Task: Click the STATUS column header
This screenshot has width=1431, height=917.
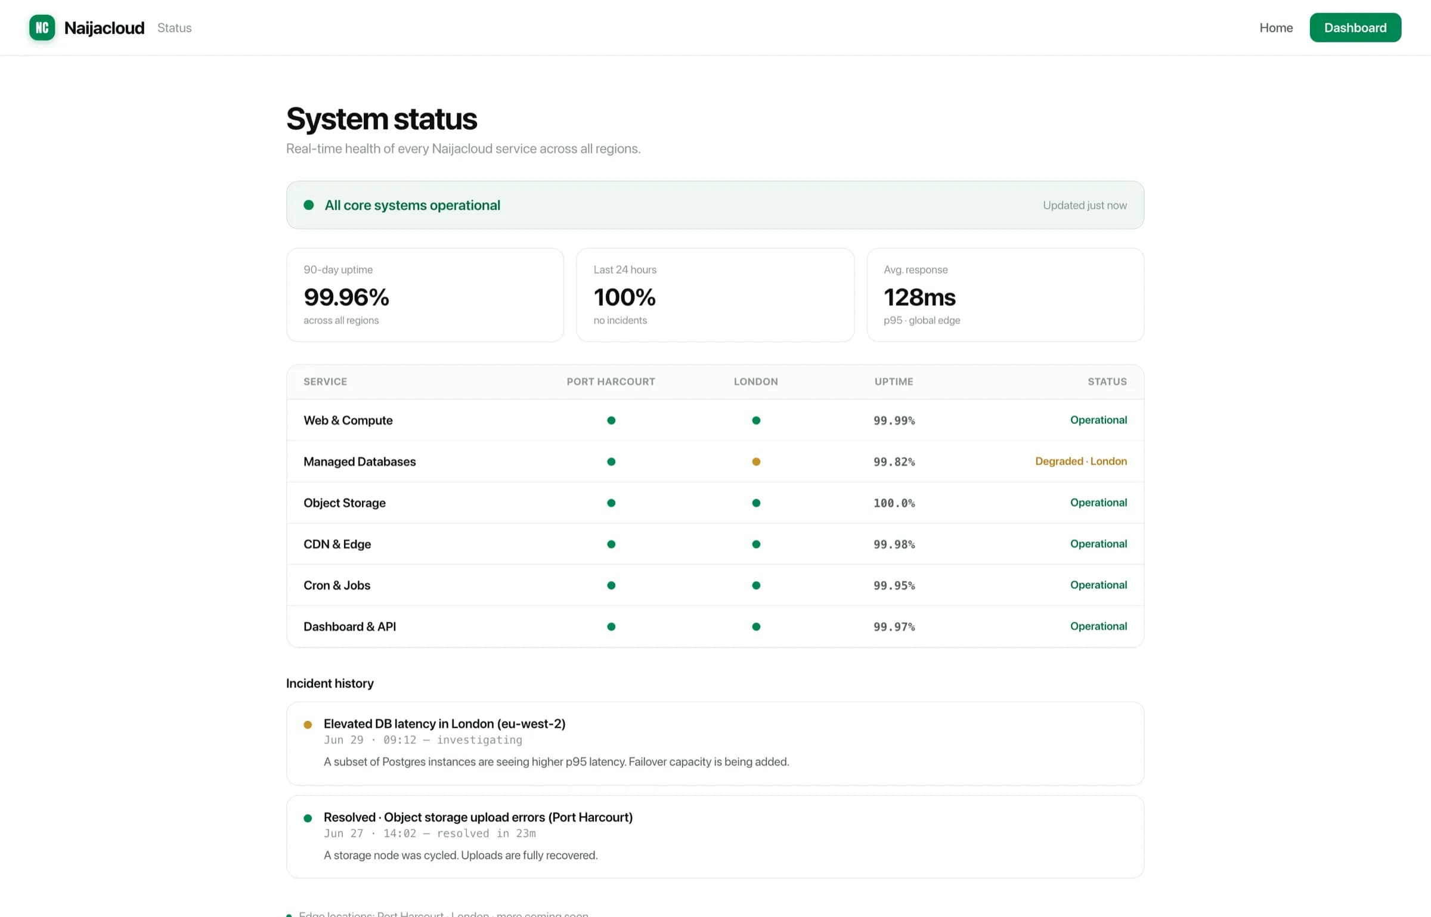Action: (1107, 382)
